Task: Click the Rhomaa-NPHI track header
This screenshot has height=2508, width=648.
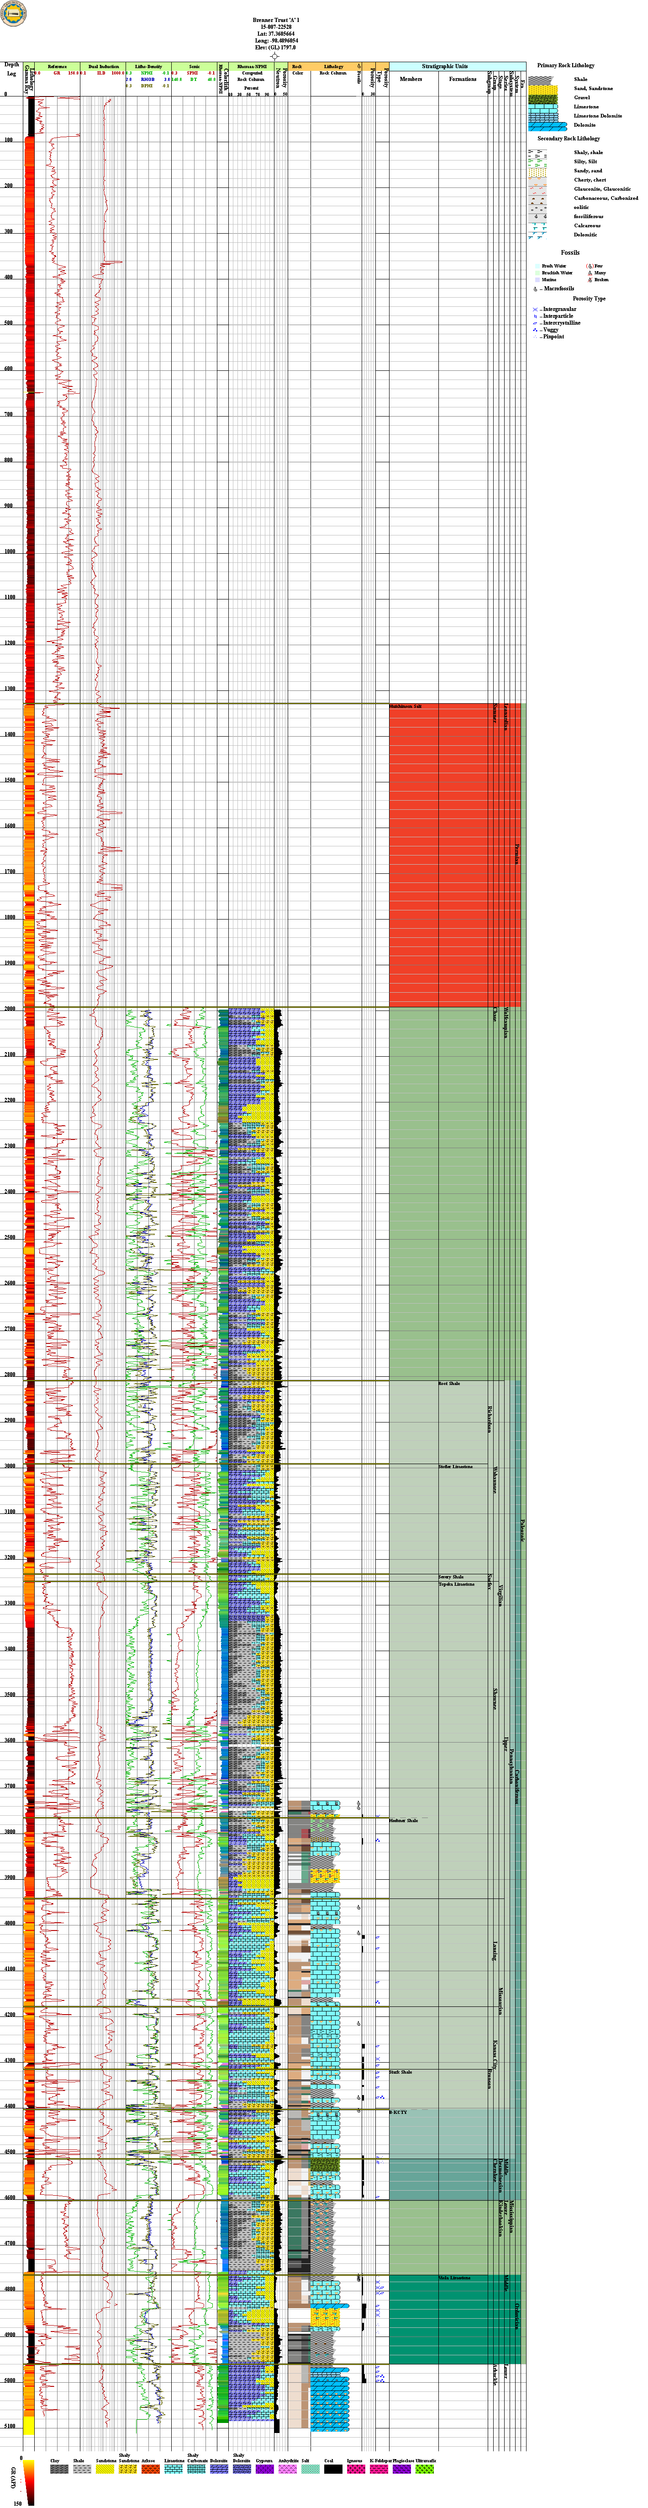Action: click(251, 66)
